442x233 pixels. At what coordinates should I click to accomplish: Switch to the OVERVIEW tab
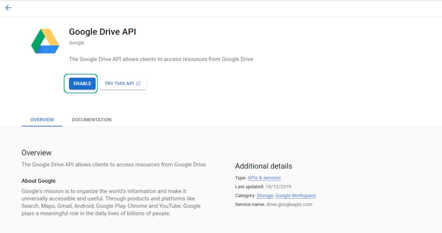tap(42, 120)
